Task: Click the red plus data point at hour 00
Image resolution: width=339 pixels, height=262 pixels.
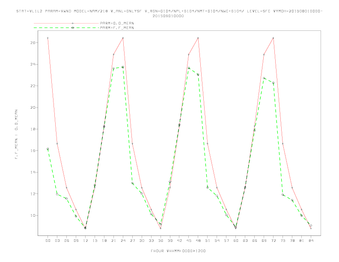Action: coord(48,38)
